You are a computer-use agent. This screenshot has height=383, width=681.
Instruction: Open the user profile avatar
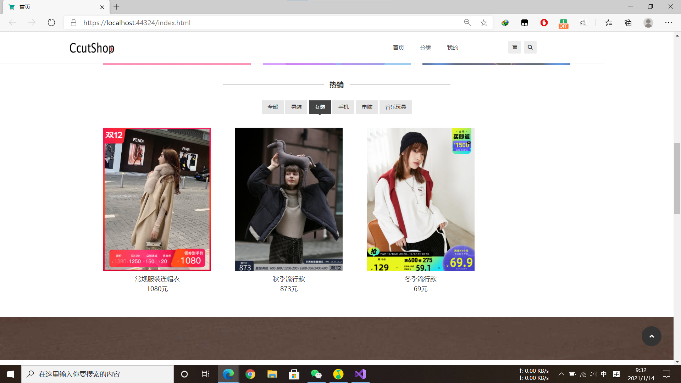tap(648, 23)
